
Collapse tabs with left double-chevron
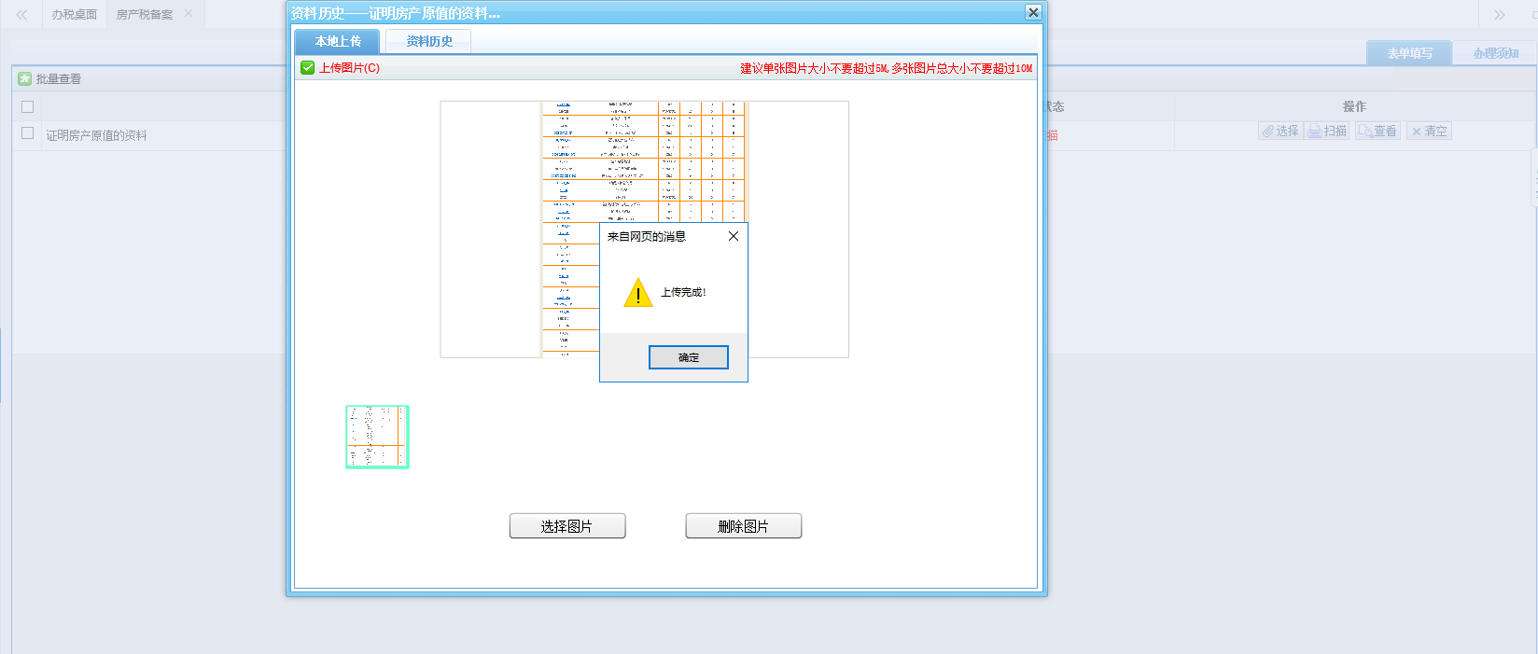[21, 15]
